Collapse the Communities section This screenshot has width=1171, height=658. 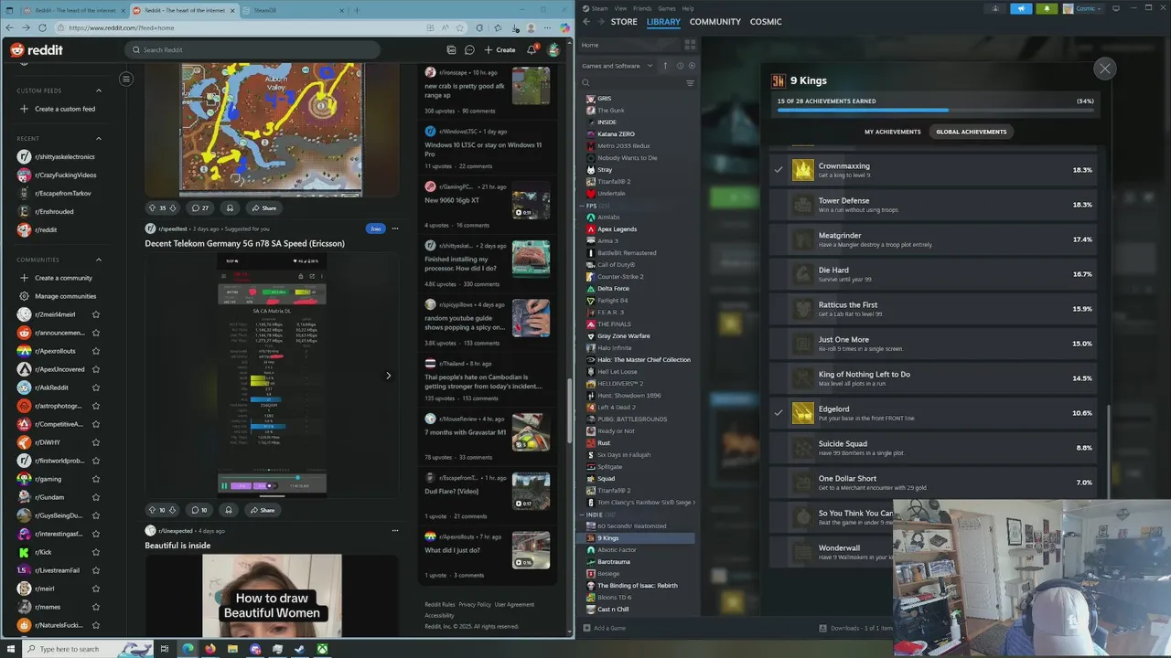[x=99, y=260]
